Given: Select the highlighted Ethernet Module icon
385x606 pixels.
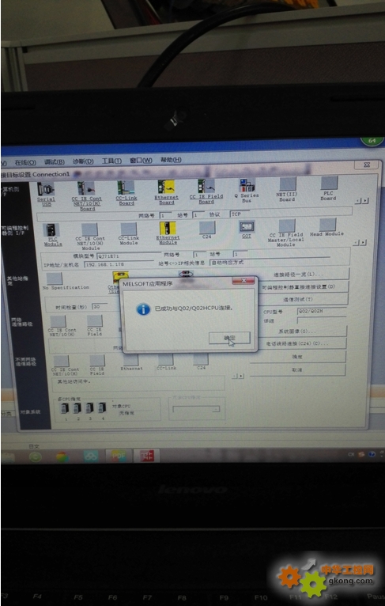Looking at the screenshot, I should (x=168, y=228).
